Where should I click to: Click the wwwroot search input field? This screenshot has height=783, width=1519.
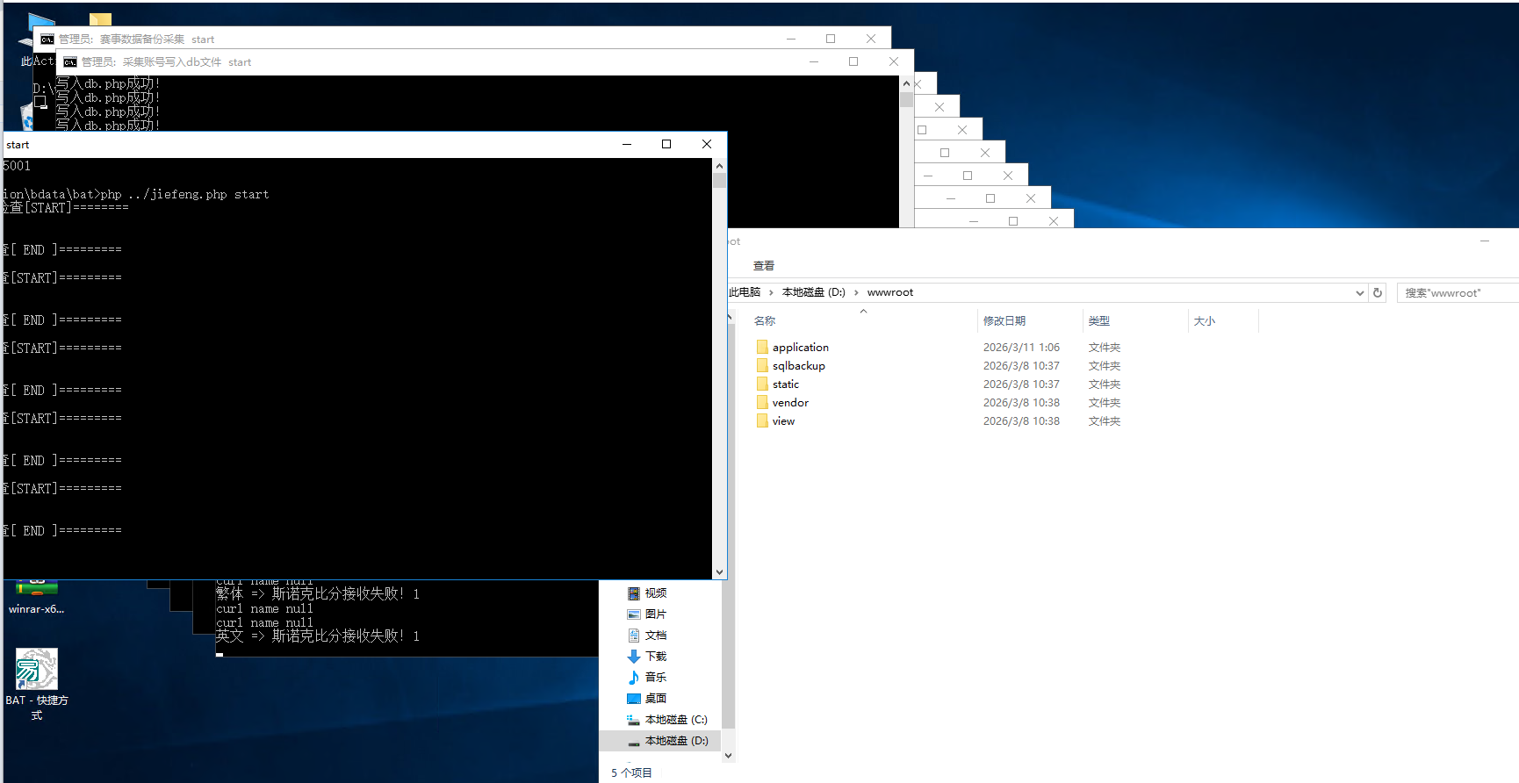point(1458,293)
